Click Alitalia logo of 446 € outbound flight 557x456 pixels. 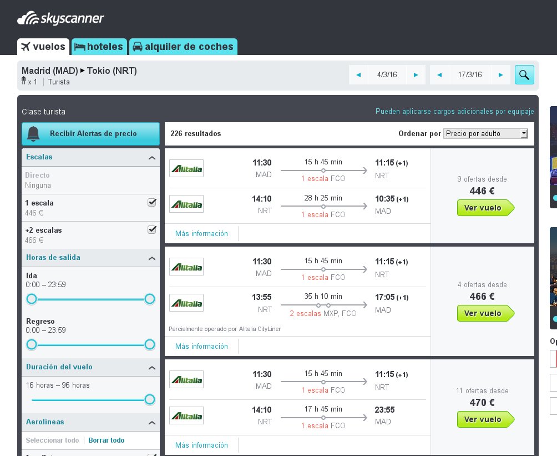[x=186, y=168]
